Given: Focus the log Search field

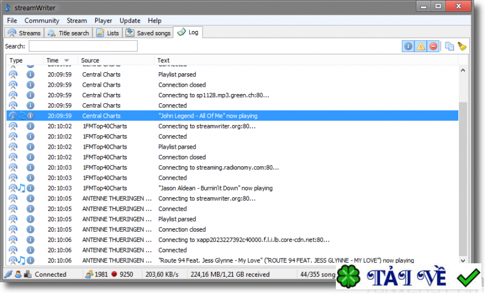Looking at the screenshot, I should pyautogui.click(x=83, y=46).
